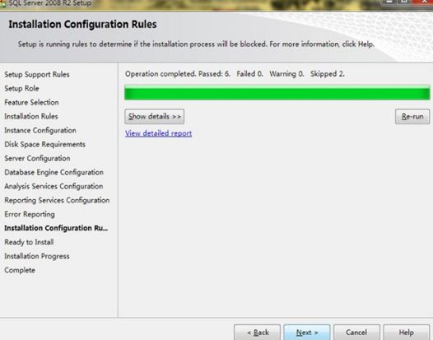
Task: Click the Show details button
Action: point(155,117)
